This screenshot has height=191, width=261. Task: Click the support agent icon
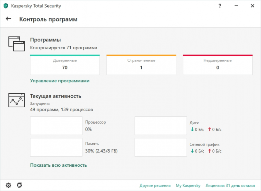[x=19, y=185]
